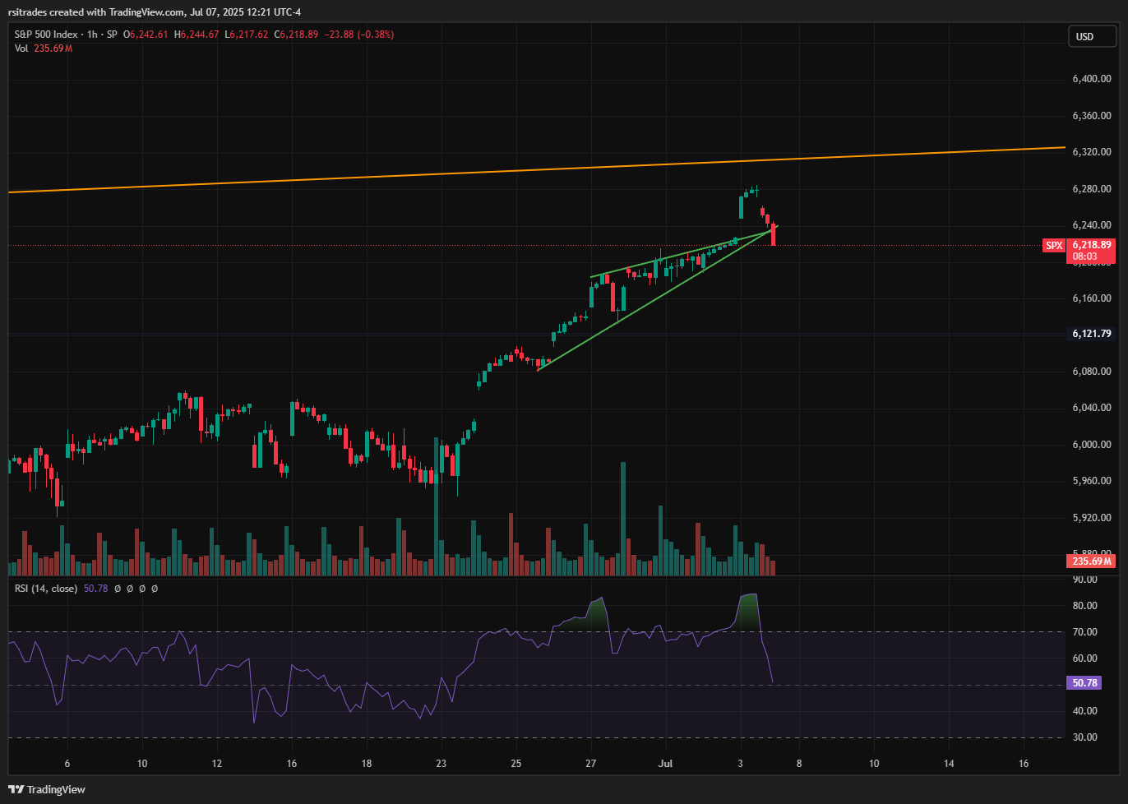
Task: Click the 6,000.00 price axis label
Action: point(1092,445)
